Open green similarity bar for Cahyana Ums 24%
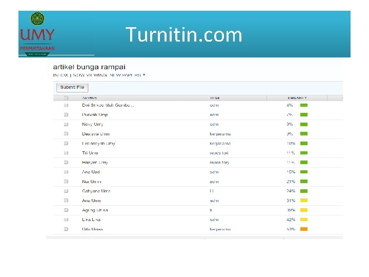The height and width of the screenshot is (277, 369). (304, 191)
